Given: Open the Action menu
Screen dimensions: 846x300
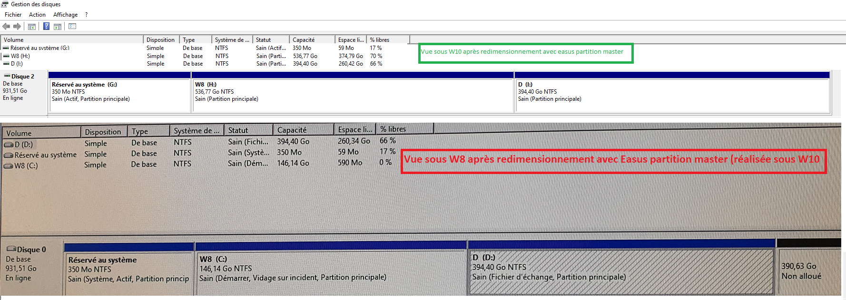Looking at the screenshot, I should [37, 15].
